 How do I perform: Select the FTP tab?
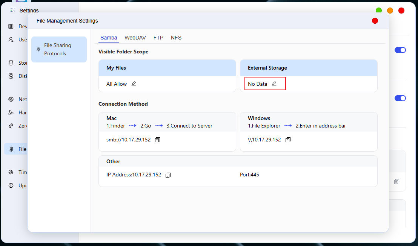[158, 38]
